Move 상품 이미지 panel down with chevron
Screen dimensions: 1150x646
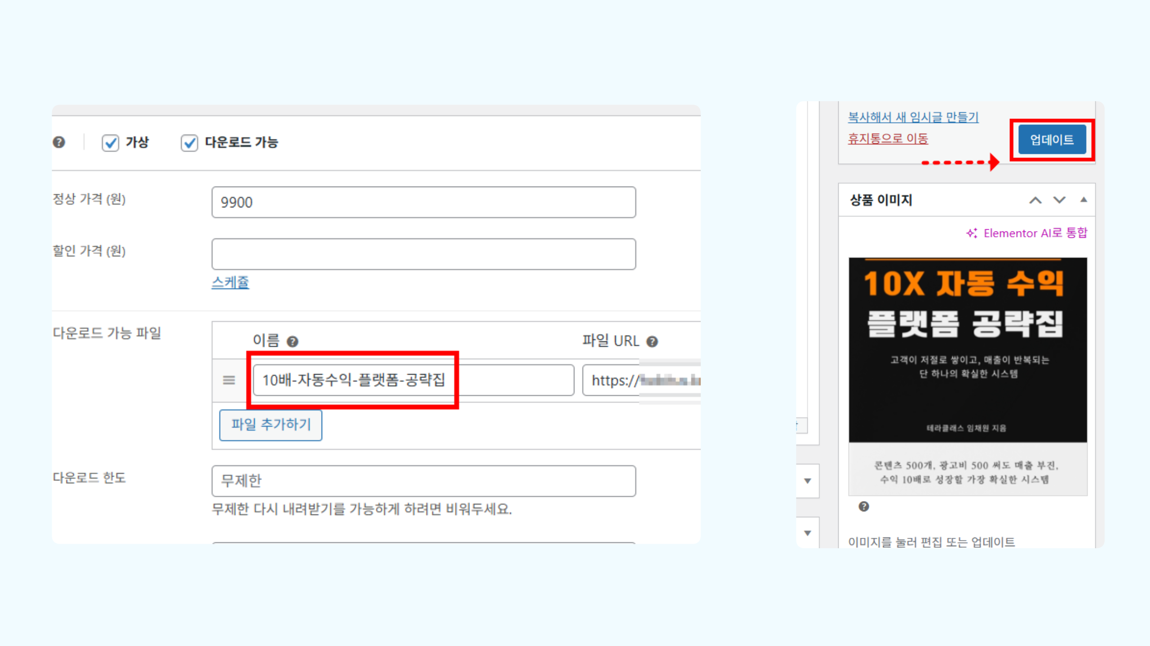1059,200
